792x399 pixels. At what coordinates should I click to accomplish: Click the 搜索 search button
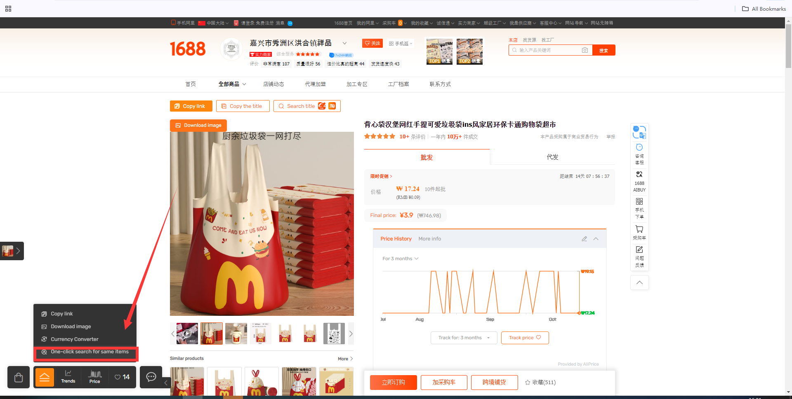(x=603, y=50)
